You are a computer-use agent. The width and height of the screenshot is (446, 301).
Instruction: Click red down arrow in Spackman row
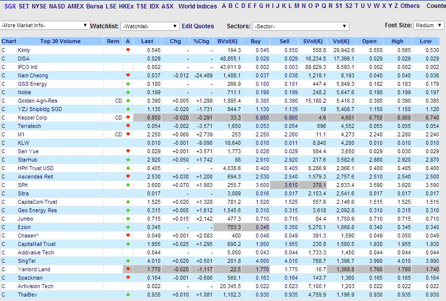click(128, 277)
